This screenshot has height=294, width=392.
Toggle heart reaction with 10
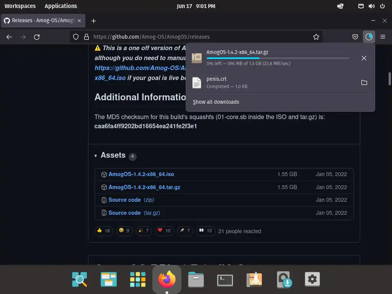(x=164, y=231)
